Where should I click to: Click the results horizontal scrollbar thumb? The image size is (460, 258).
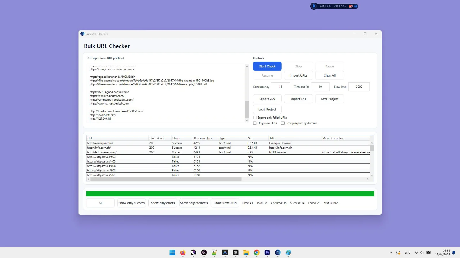[166, 179]
